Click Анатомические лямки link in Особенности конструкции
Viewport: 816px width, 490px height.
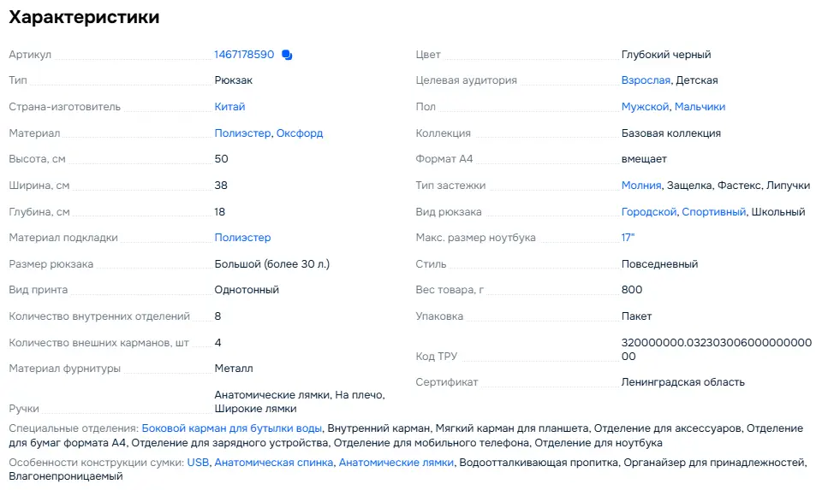396,463
